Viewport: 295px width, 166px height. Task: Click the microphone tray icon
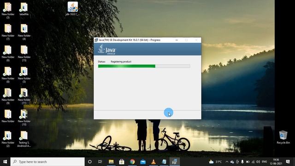(x=242, y=162)
